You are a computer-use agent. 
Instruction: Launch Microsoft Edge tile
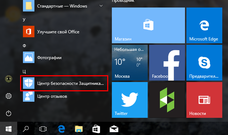coord(204,25)
